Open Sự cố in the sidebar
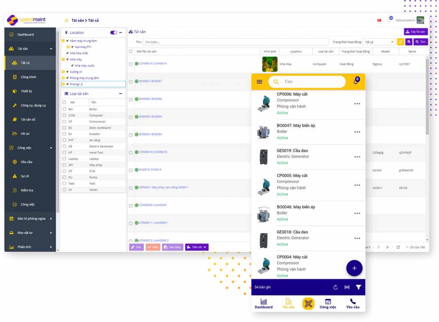Image resolution: width=439 pixels, height=322 pixels. (x=25, y=176)
